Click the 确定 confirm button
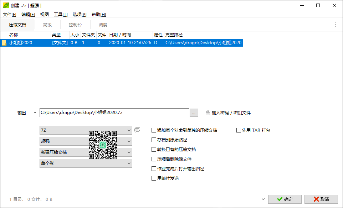The width and height of the screenshot is (343, 208). (285, 199)
